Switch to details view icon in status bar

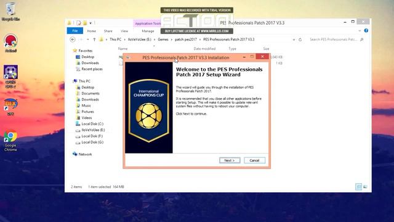point(358,187)
